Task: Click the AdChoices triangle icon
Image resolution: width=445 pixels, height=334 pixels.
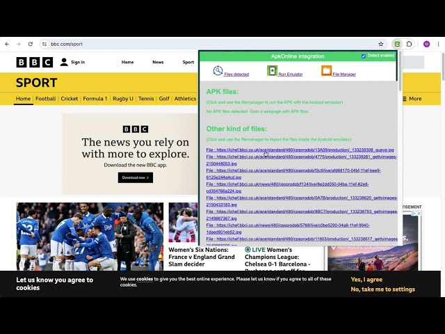Action: point(414,214)
